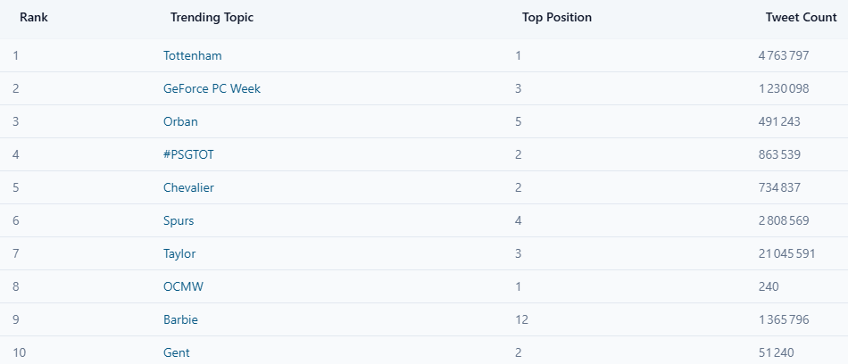Open the Taylor topic link
This screenshot has height=364, width=848.
click(179, 253)
